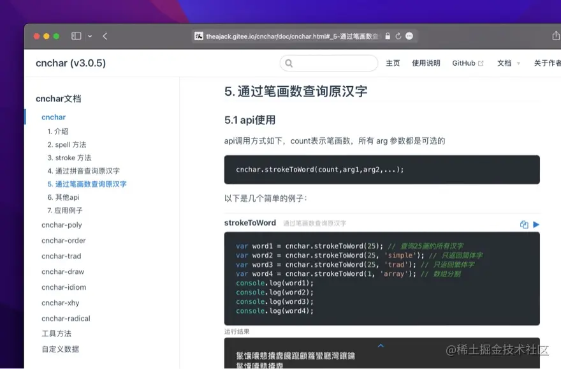Go to 7. 应用例子 in sidebar

[65, 210]
